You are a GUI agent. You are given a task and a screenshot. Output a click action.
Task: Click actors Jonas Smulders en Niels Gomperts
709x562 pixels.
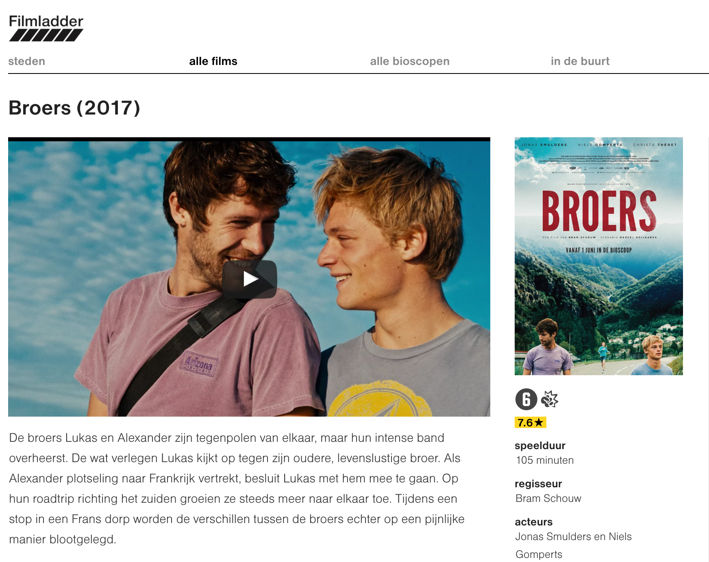click(573, 545)
